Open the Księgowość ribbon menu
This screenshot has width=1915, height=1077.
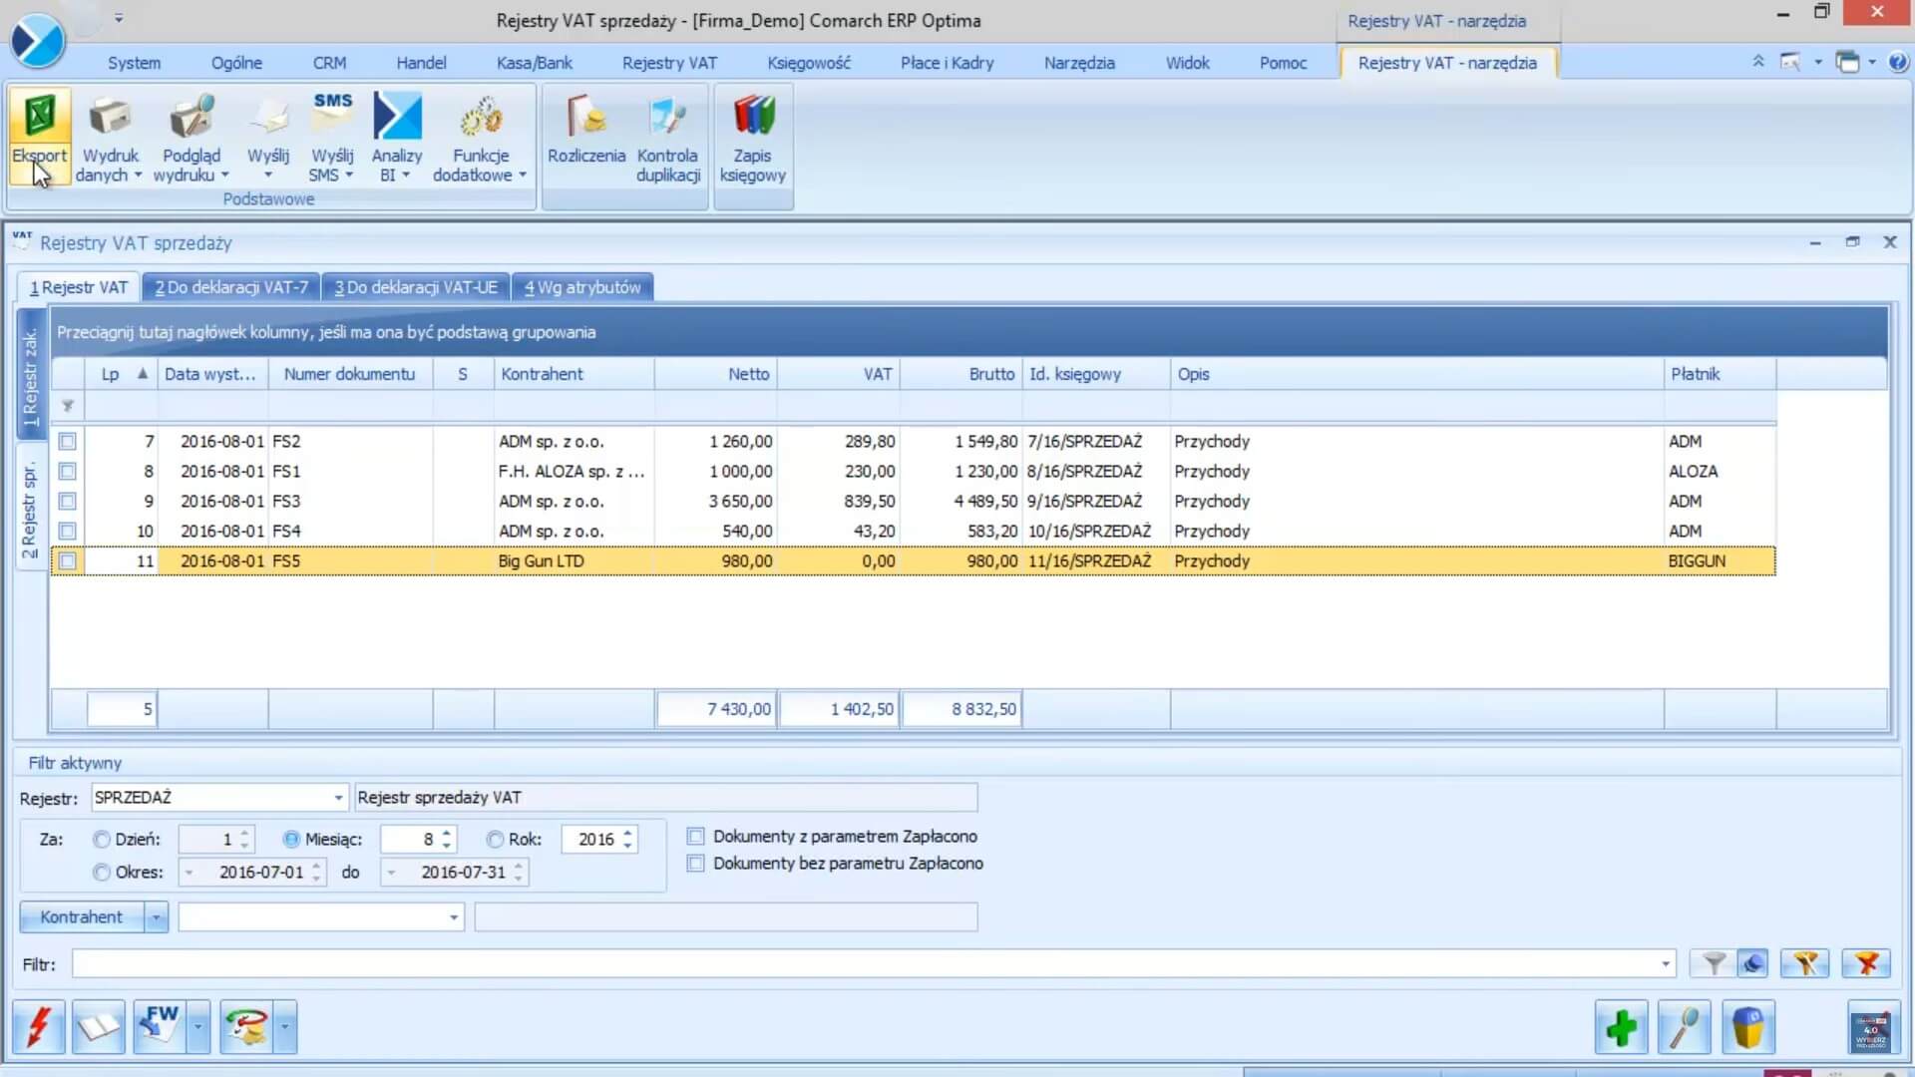809,63
